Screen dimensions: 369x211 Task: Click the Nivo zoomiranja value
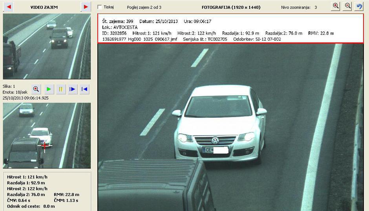tap(316, 7)
